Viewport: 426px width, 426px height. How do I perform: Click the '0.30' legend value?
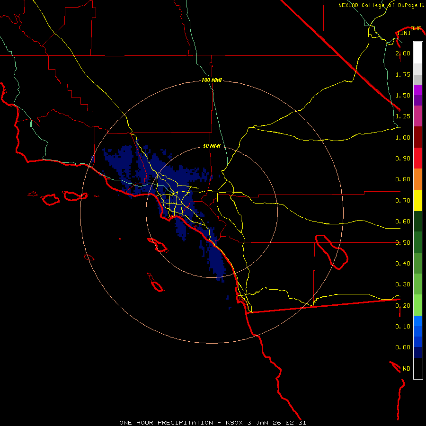pyautogui.click(x=403, y=284)
